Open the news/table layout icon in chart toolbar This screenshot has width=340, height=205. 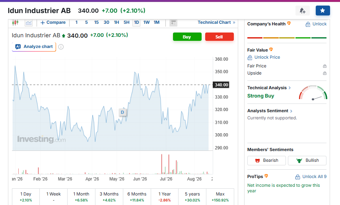[173, 23]
